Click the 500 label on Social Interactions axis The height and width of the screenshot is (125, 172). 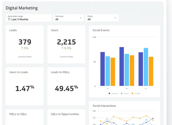tap(94, 111)
